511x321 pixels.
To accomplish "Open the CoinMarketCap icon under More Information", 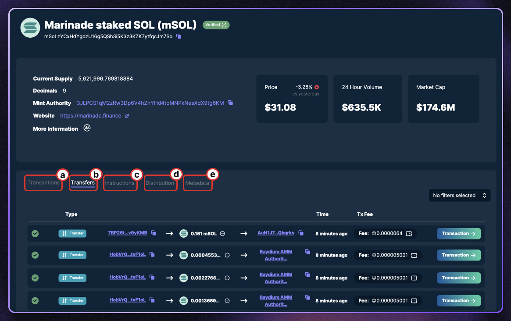I will (x=87, y=128).
